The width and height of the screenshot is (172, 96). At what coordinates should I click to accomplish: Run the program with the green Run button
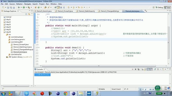(24, 7)
